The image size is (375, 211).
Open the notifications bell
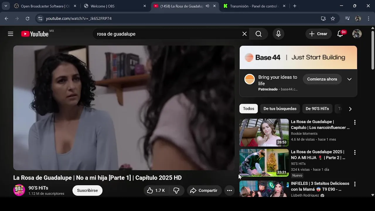(340, 34)
